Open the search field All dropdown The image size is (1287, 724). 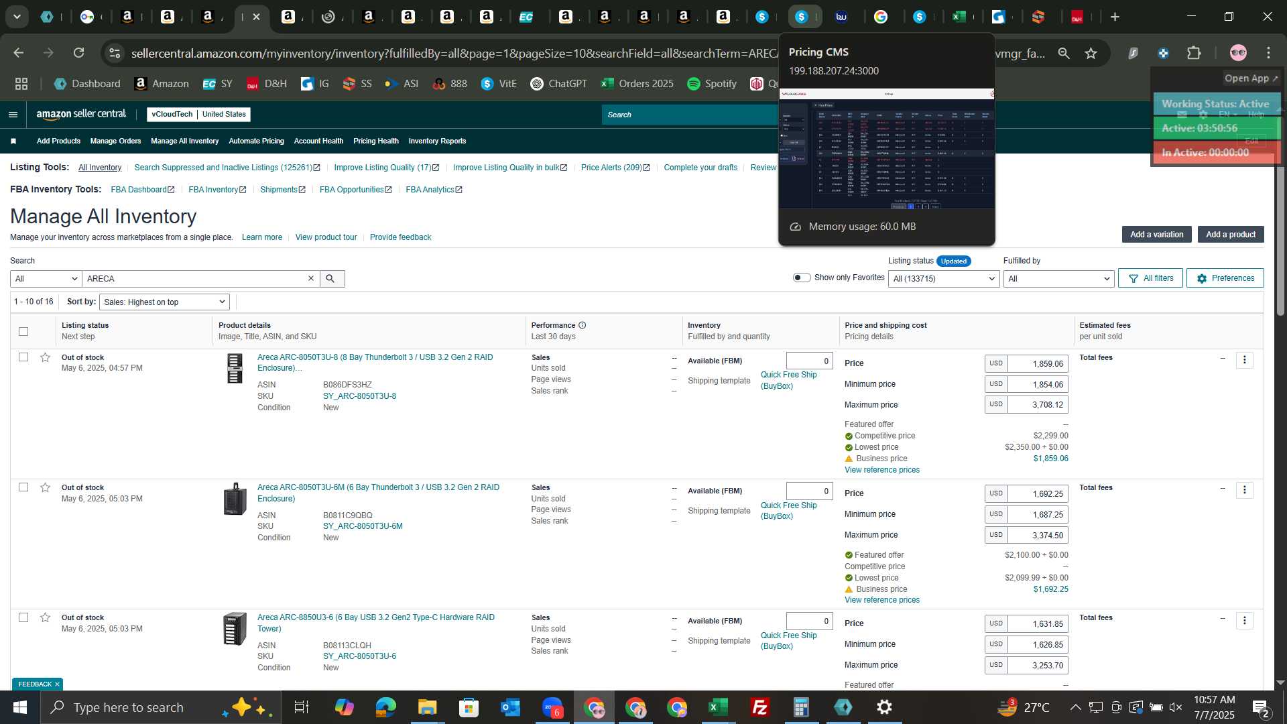[x=46, y=278]
